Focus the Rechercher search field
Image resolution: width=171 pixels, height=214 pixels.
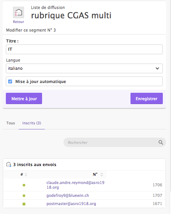click(115, 142)
